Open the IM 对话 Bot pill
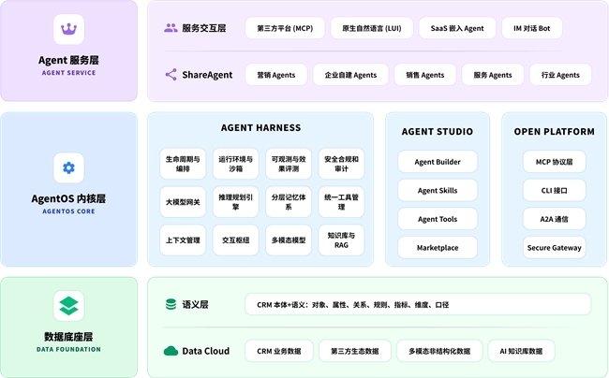Viewport: 609px width, 378px height. pyautogui.click(x=532, y=28)
